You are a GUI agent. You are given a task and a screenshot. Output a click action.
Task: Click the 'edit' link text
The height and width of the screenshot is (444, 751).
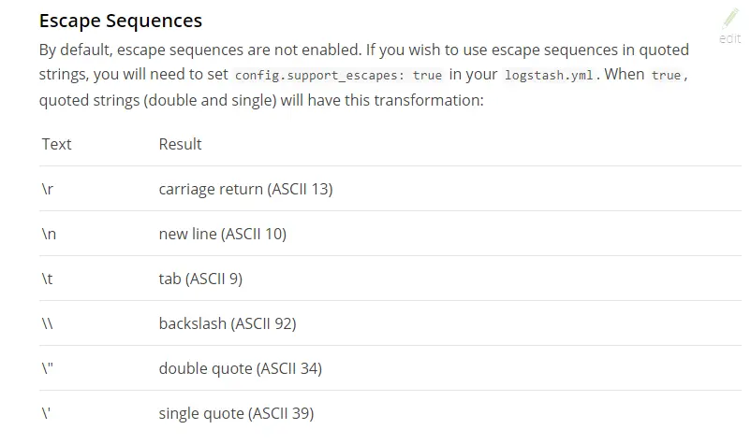729,38
